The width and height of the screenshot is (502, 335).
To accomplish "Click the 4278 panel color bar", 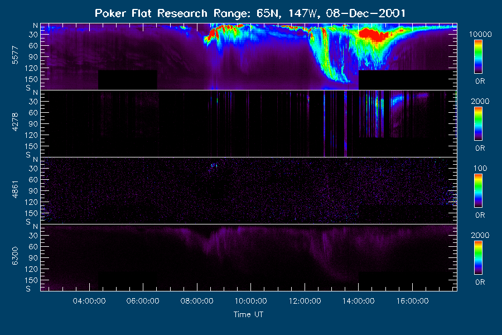I will 479,124.
